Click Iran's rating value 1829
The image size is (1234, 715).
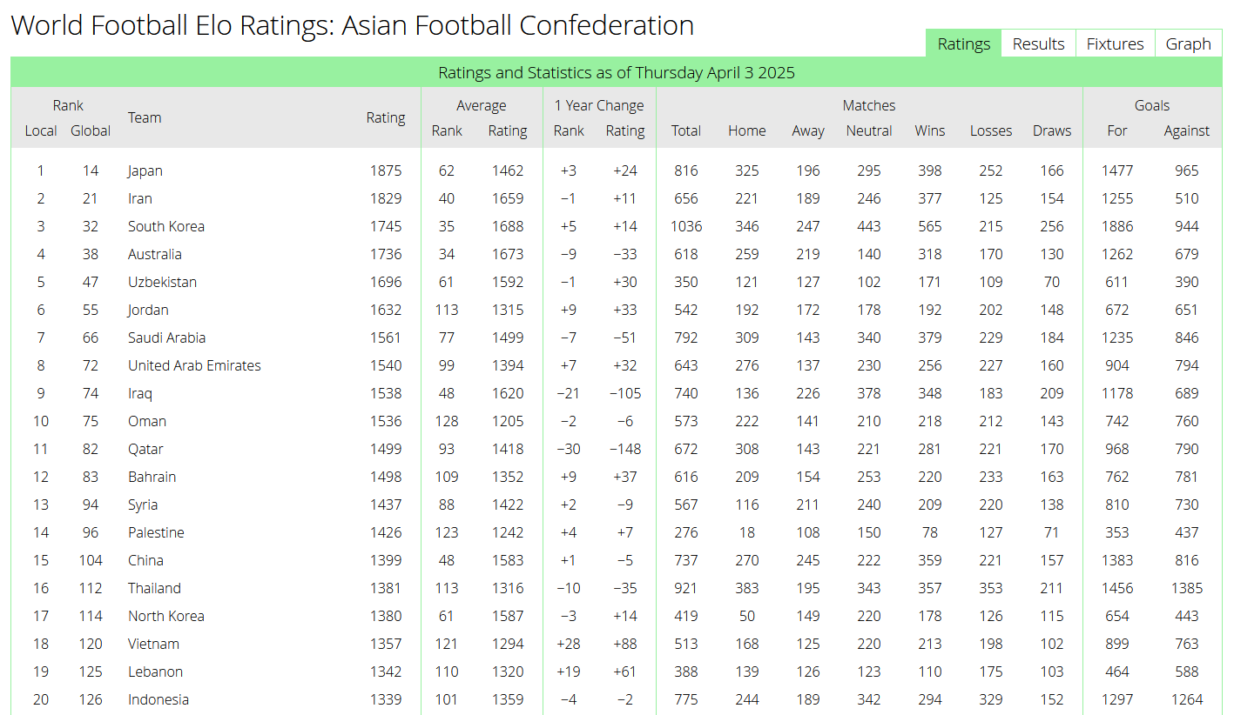pyautogui.click(x=386, y=198)
